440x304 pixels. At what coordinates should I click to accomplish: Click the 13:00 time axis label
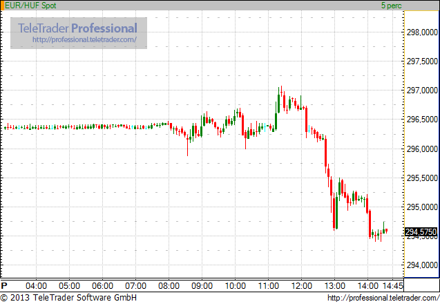(334, 286)
